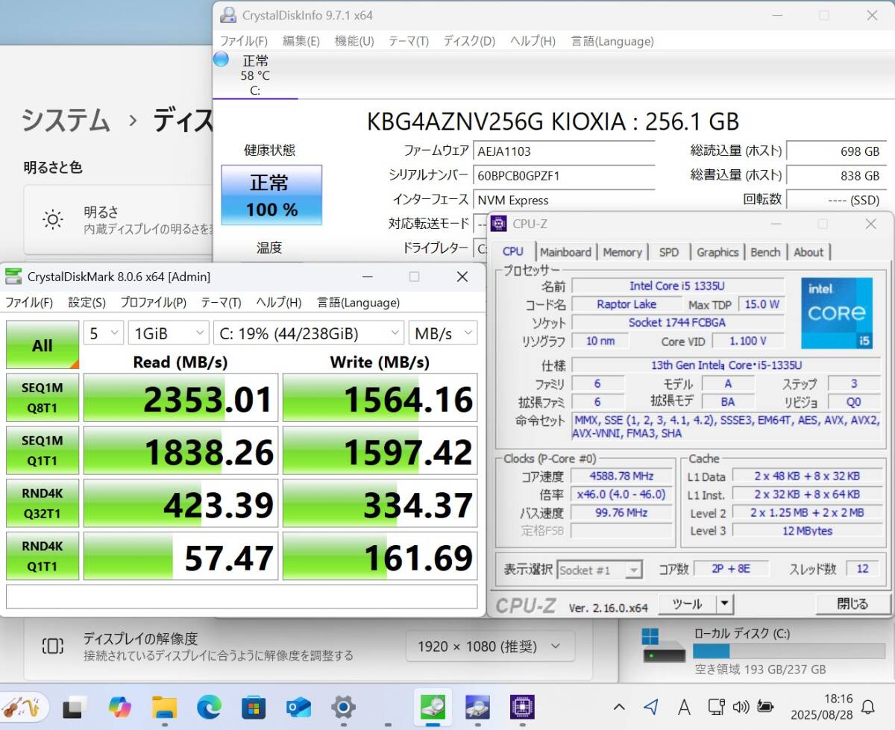The image size is (895, 730).
Task: Click the 閉じる button in CPU-Z
Action: click(852, 603)
